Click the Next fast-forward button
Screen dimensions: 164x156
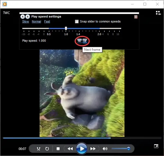pos(93,149)
